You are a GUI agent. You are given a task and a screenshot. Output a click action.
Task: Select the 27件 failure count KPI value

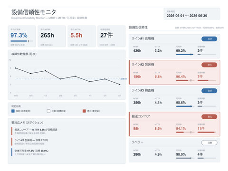(x=106, y=35)
